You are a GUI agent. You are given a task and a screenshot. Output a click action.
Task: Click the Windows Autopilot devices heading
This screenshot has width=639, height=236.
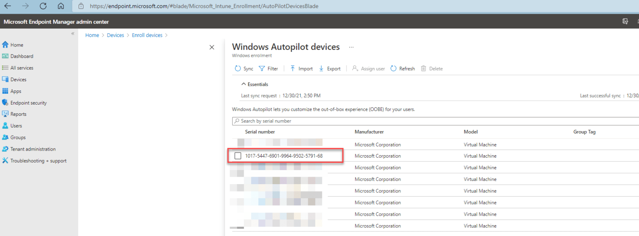pyautogui.click(x=286, y=47)
